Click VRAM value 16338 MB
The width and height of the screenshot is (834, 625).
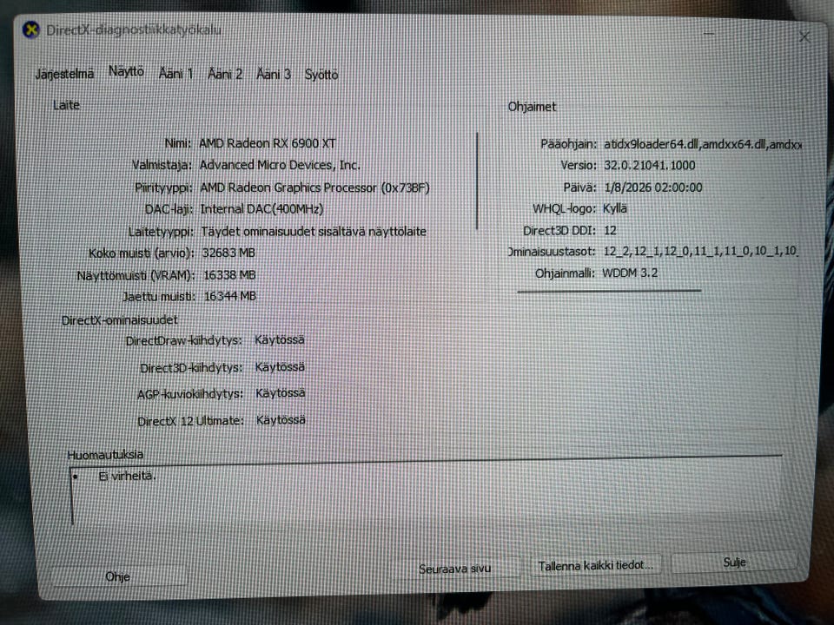(229, 275)
